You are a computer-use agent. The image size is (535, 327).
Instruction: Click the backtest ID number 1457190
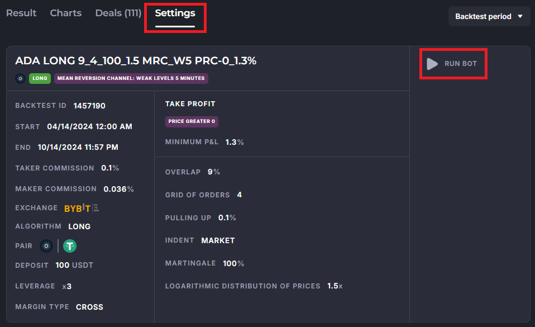(89, 106)
